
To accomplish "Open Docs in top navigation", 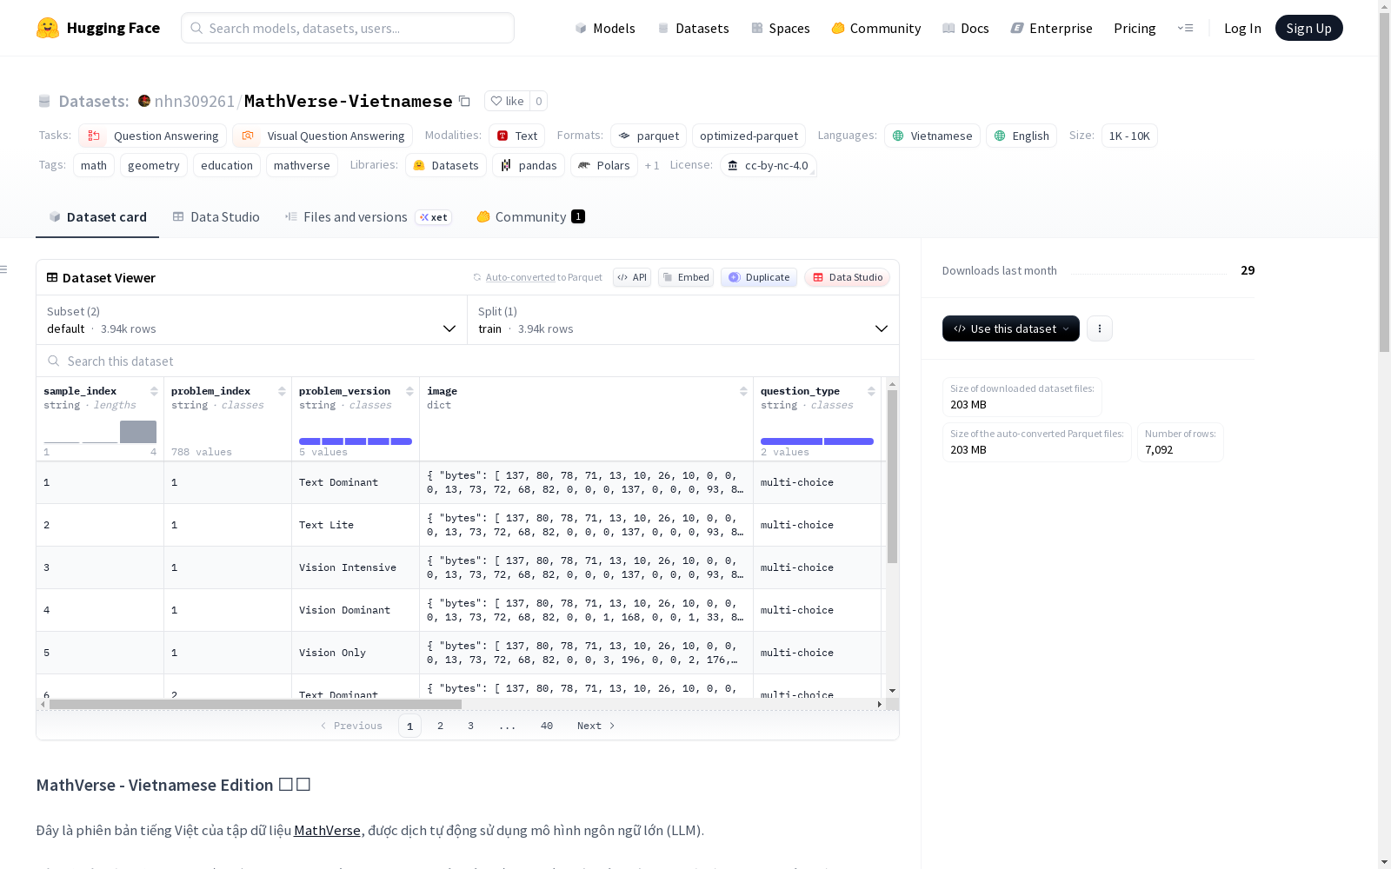I will 966,28.
